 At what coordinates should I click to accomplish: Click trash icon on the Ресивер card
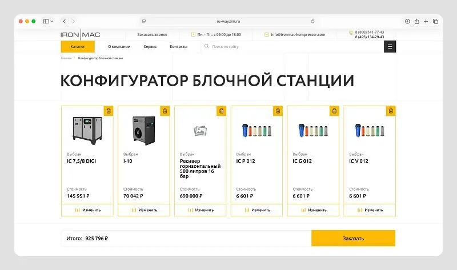[222, 111]
